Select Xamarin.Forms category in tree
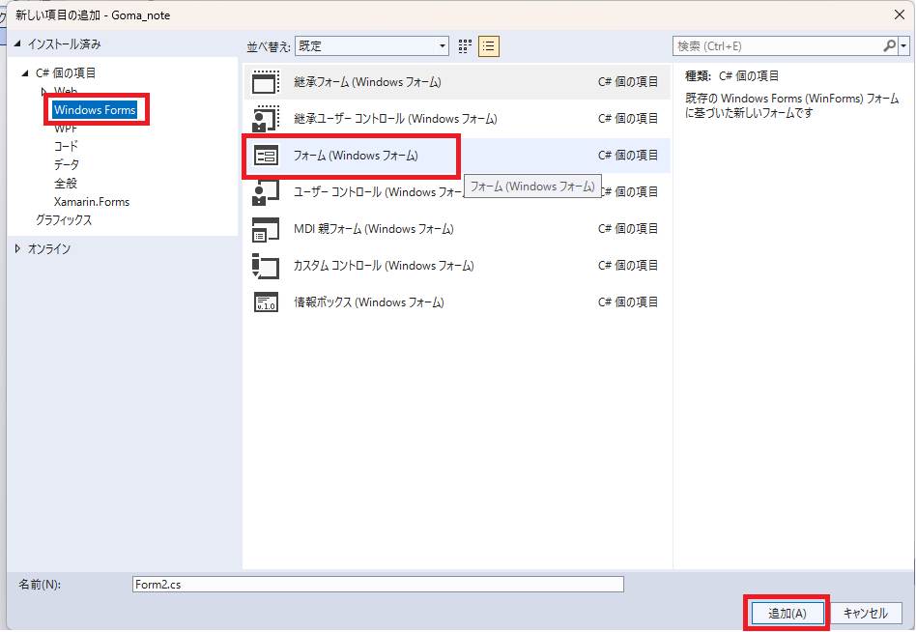Viewport: 916px width, 632px height. (91, 202)
